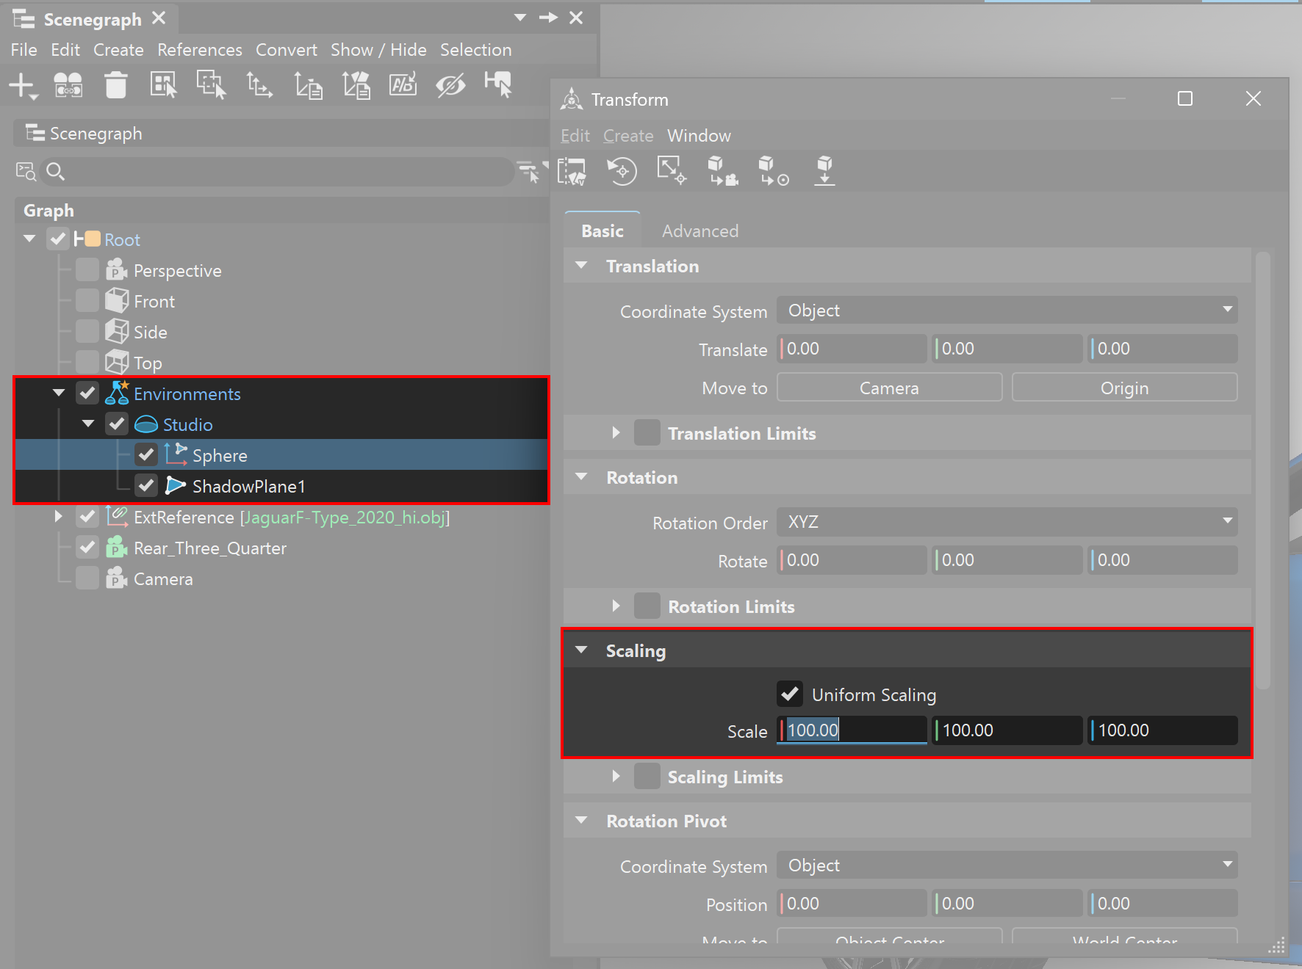
Task: Click the binoculars find icon in toolbar
Action: pos(68,86)
